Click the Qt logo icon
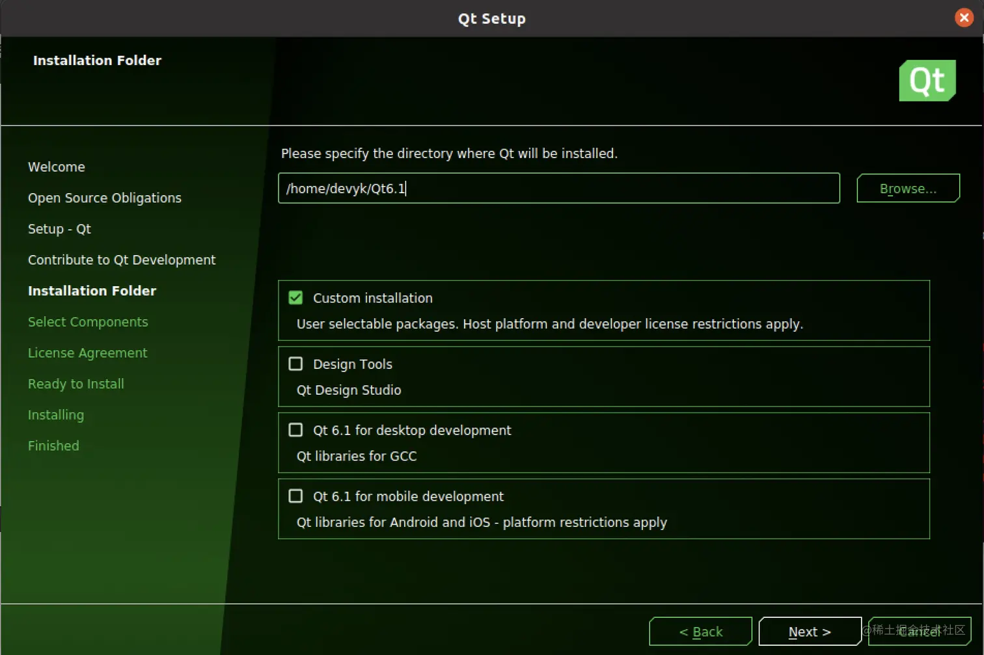Screen dimensions: 984x655 pyautogui.click(x=927, y=81)
